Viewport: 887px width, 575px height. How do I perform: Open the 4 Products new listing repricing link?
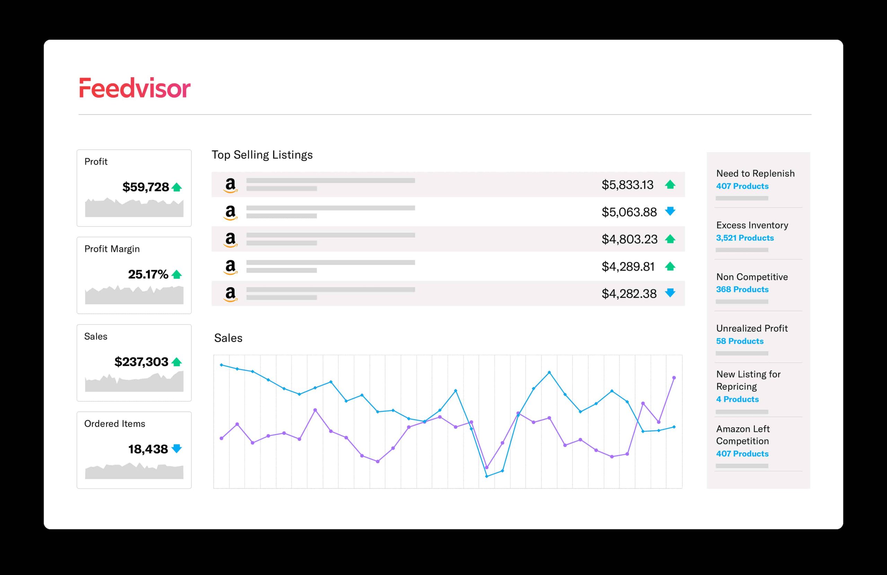[x=737, y=399]
